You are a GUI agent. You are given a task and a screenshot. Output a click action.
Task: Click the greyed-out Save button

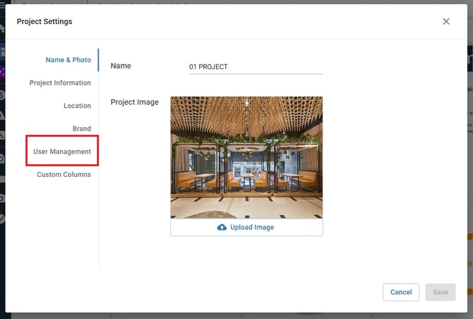[440, 292]
